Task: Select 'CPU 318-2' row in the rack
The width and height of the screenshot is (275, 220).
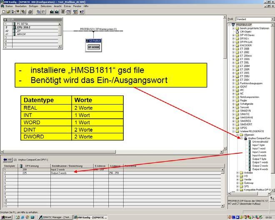Action: coord(31,27)
